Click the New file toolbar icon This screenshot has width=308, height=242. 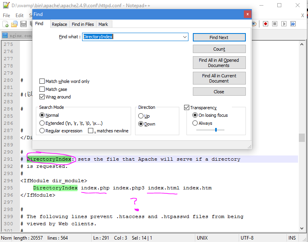6,24
